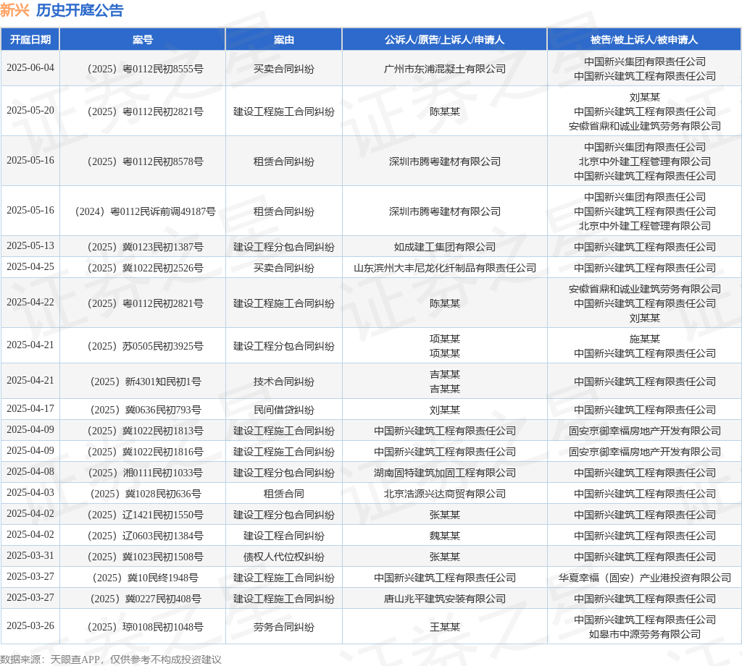Click 北京浩源兴达商贸有限公司 plaintiff cell
The image size is (742, 666).
[444, 494]
